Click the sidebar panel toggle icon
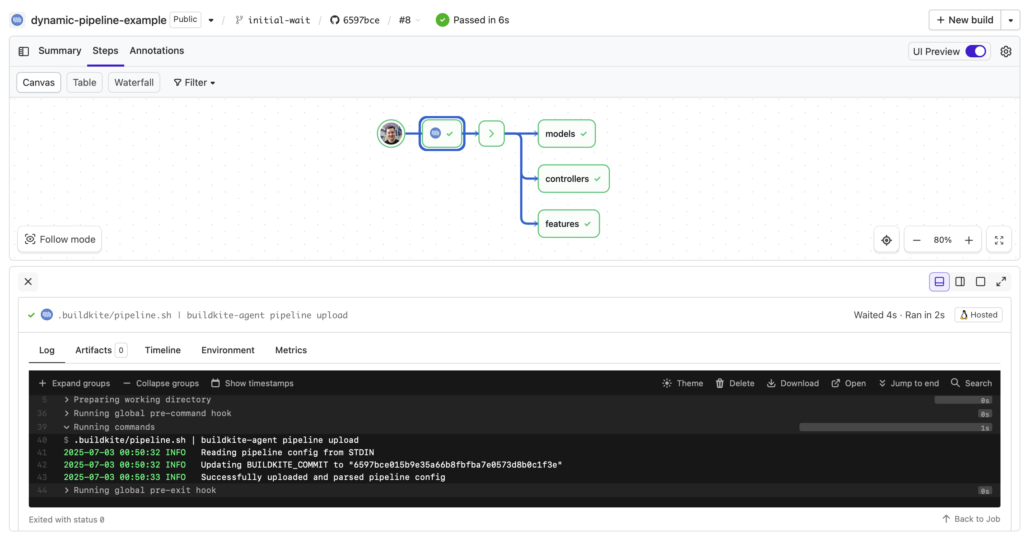Viewport: 1030px width, 539px height. click(x=24, y=51)
